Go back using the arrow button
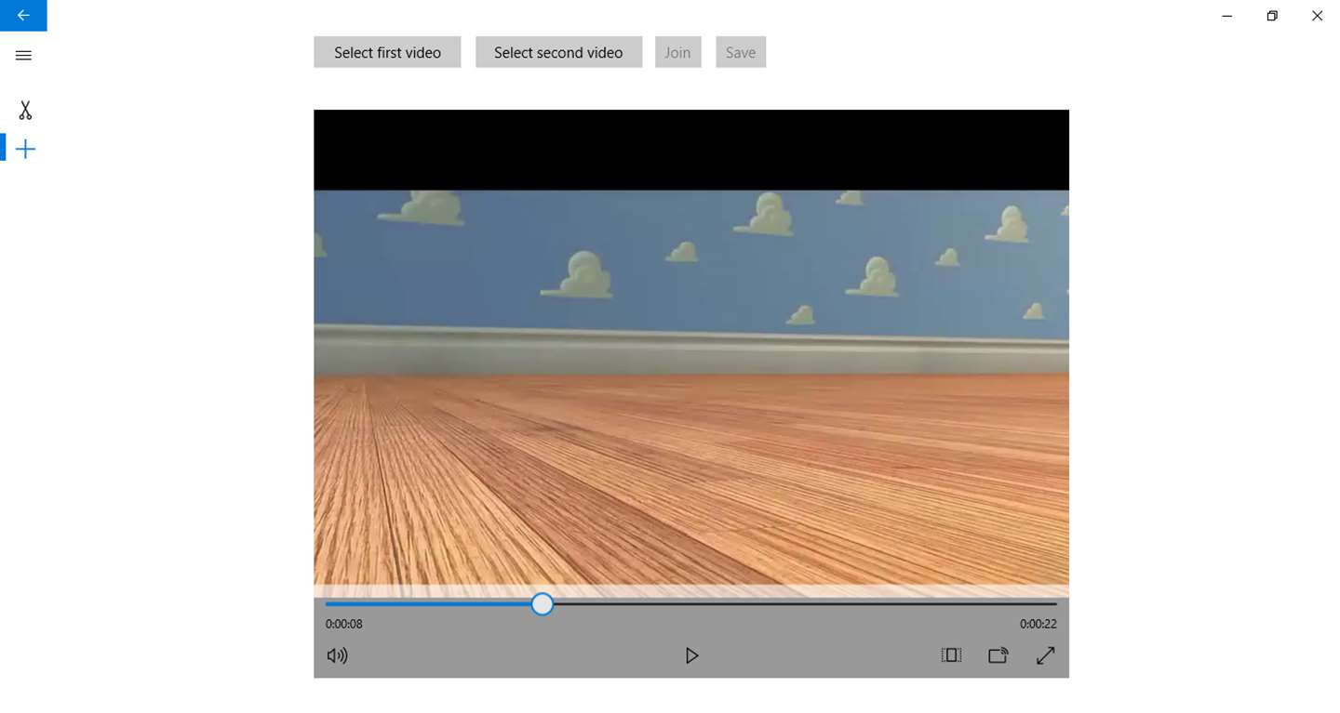 23,15
